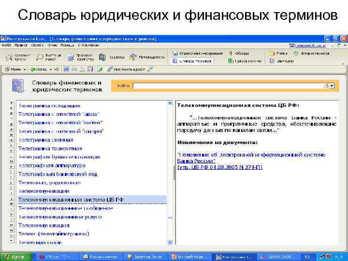Click the term list scrollbar thumb
348x261 pixels.
[170, 217]
